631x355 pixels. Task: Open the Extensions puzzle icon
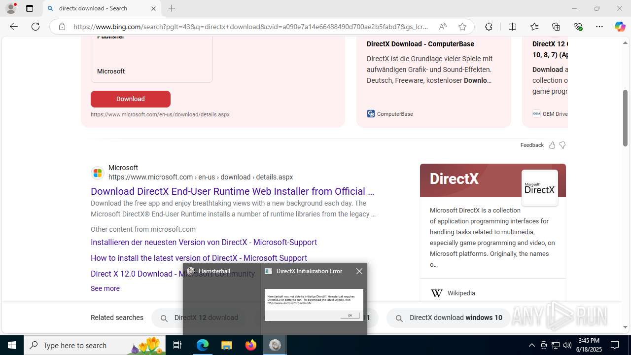[x=489, y=27]
